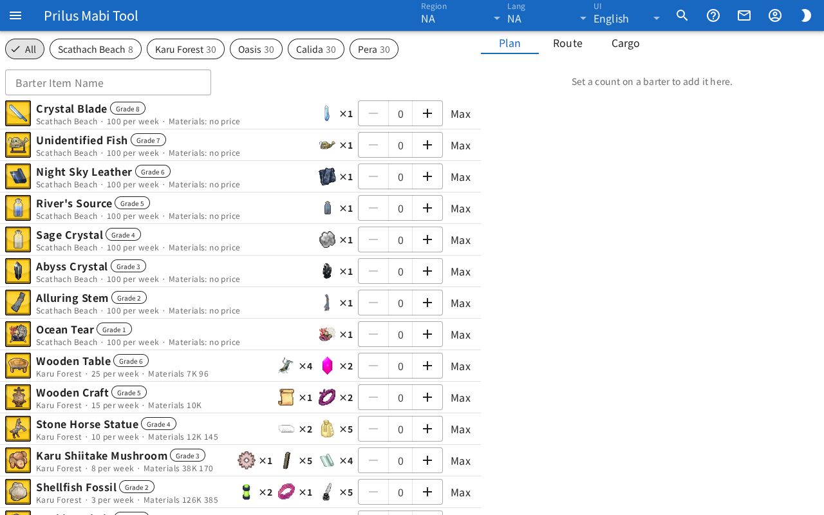Image resolution: width=824 pixels, height=515 pixels.
Task: Increase Unidentified Fish count with plus
Action: tap(427, 145)
